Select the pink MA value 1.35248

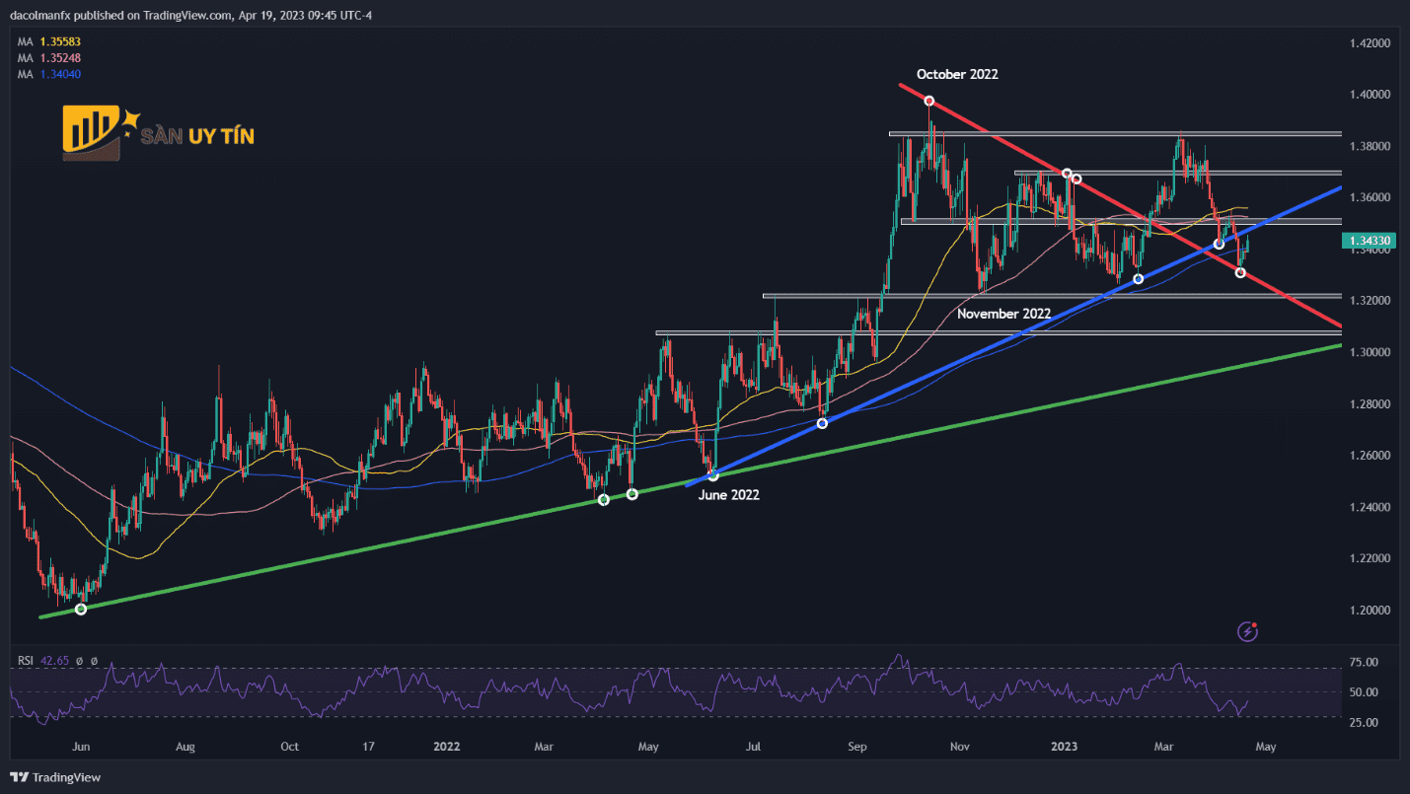click(60, 58)
